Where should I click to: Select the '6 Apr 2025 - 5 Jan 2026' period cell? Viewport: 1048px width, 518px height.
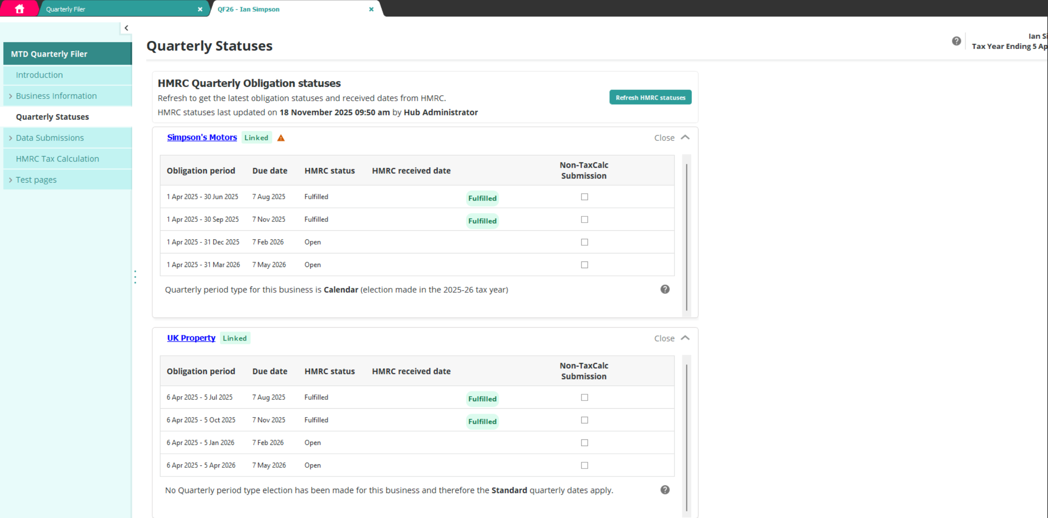click(x=200, y=442)
